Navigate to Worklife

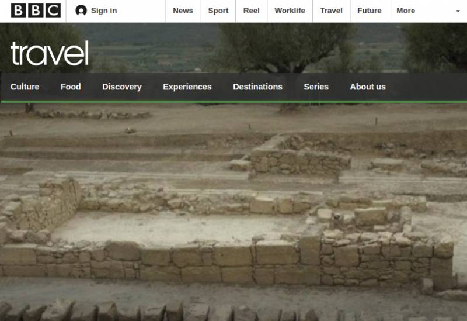point(290,11)
